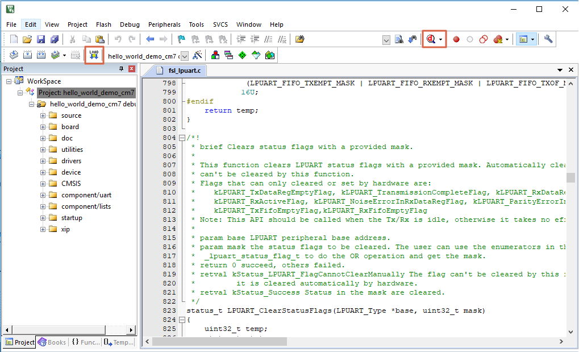Viewport: 579px width, 352px height.
Task: Click the Save All icon
Action: coord(54,39)
